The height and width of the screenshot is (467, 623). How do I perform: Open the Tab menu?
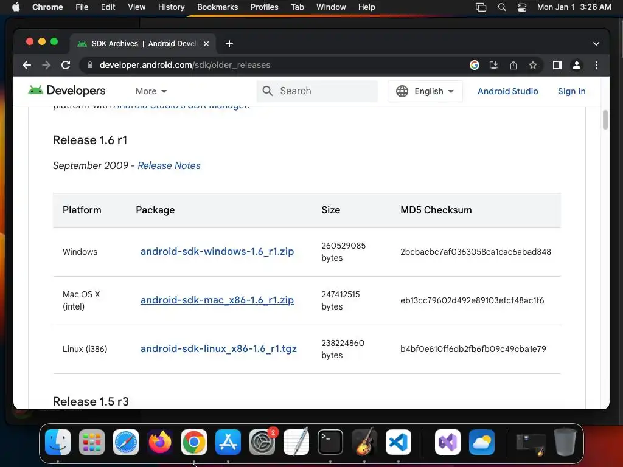tap(297, 7)
